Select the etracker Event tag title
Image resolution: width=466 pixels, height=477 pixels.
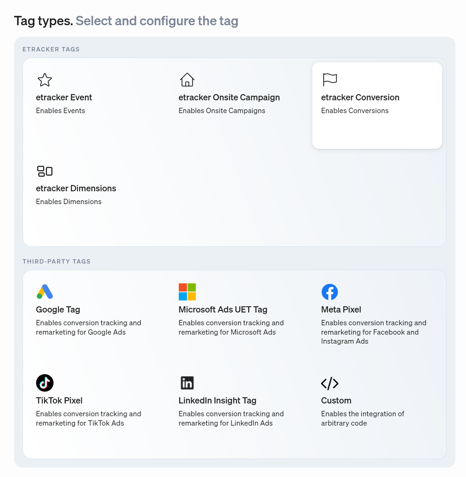pyautogui.click(x=64, y=98)
